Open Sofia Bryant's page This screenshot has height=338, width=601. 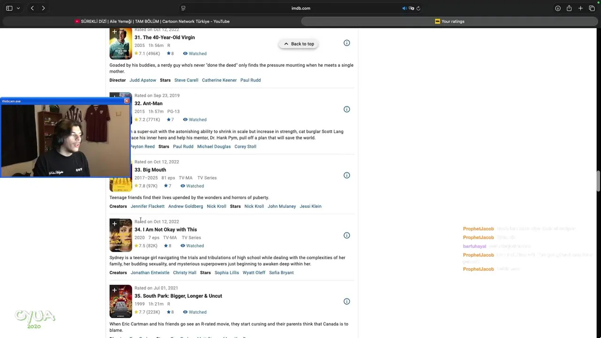281,273
